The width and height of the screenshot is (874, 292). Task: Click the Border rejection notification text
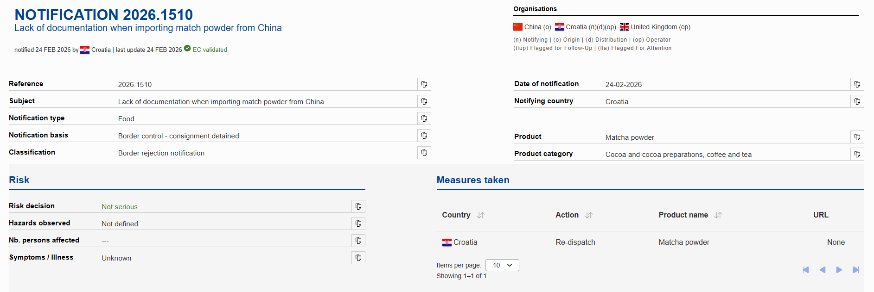point(161,153)
